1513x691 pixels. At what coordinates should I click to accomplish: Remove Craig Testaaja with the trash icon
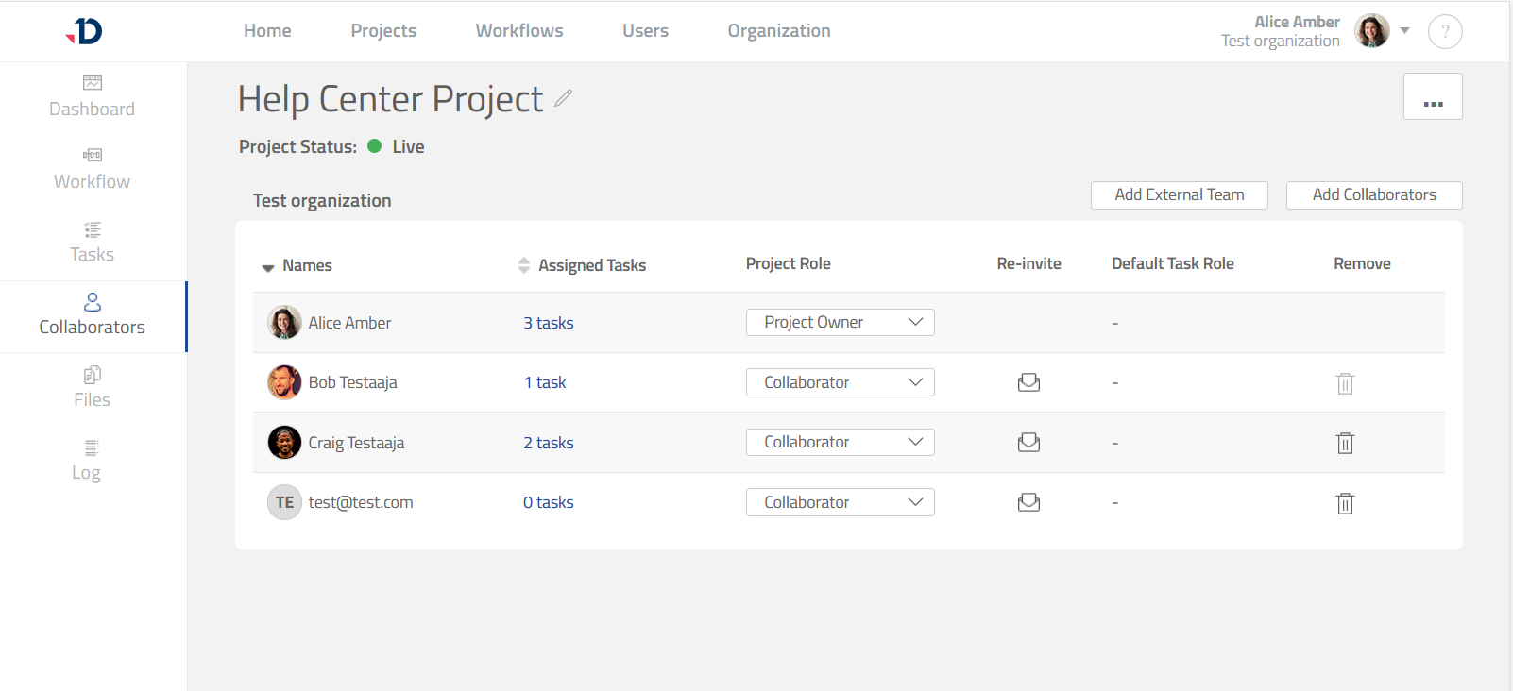coord(1345,443)
